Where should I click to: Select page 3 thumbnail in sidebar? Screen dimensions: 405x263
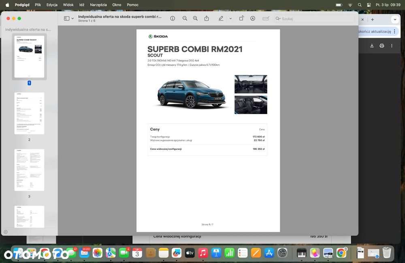tap(29, 170)
